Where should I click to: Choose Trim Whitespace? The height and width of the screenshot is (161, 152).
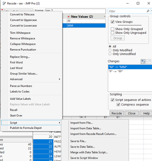[20, 33]
